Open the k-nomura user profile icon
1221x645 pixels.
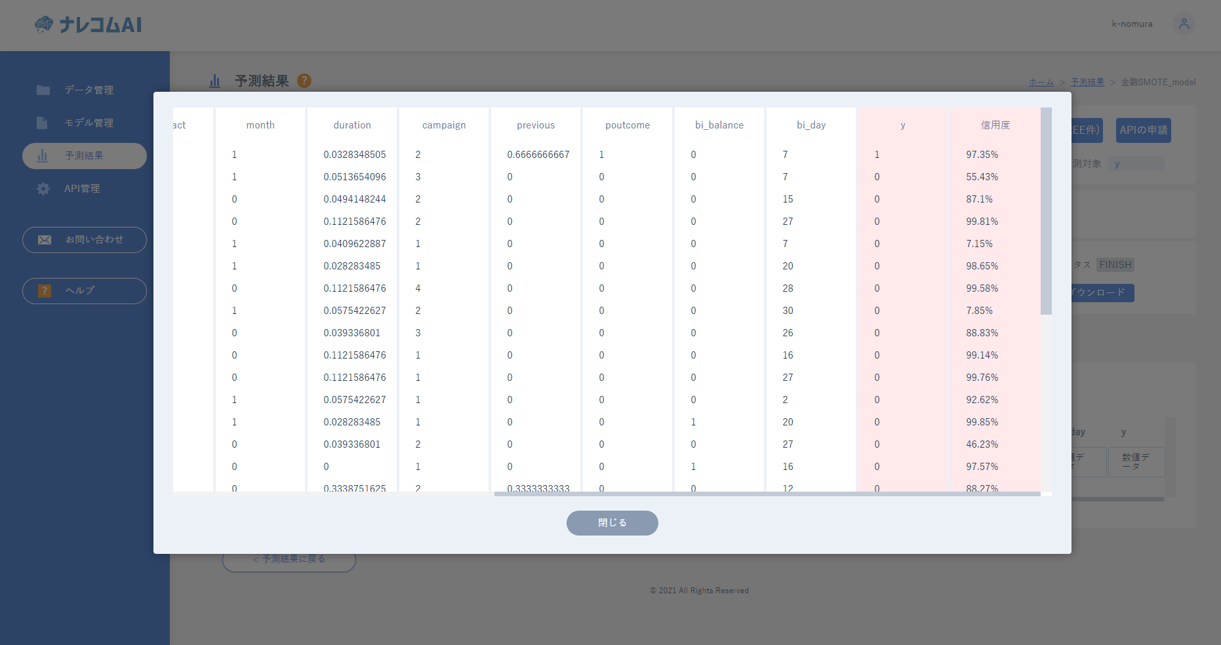[1184, 24]
